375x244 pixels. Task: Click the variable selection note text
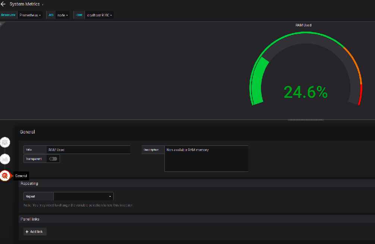[78, 205]
